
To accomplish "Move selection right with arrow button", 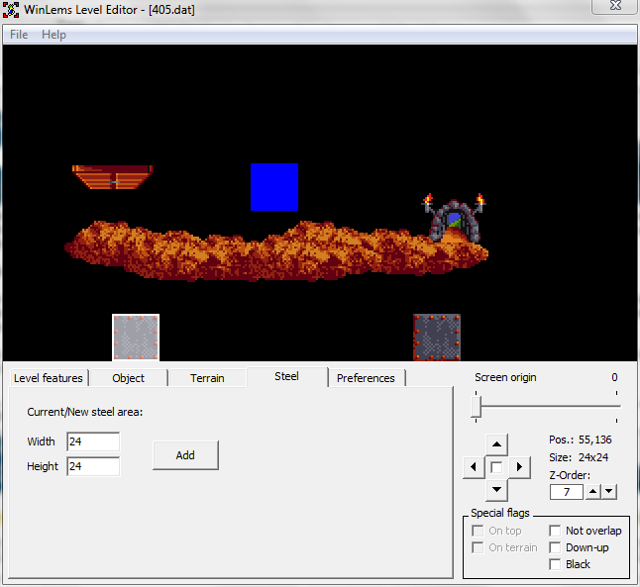I will pyautogui.click(x=519, y=467).
